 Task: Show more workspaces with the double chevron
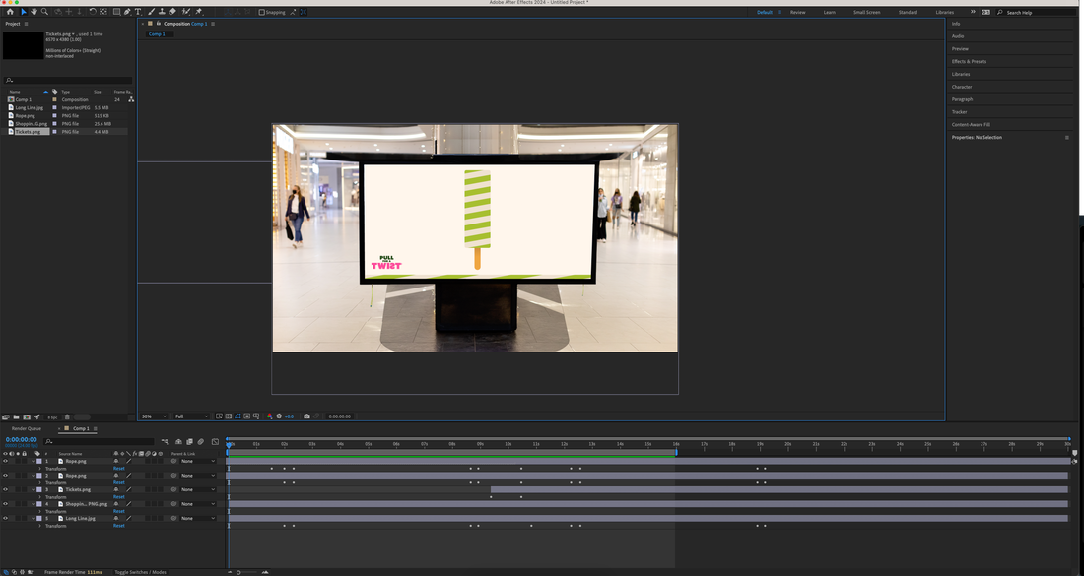[973, 12]
